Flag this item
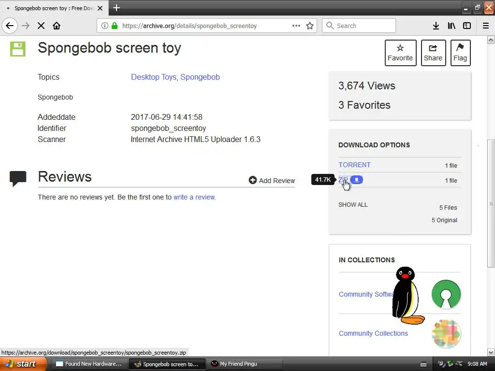 tap(460, 53)
